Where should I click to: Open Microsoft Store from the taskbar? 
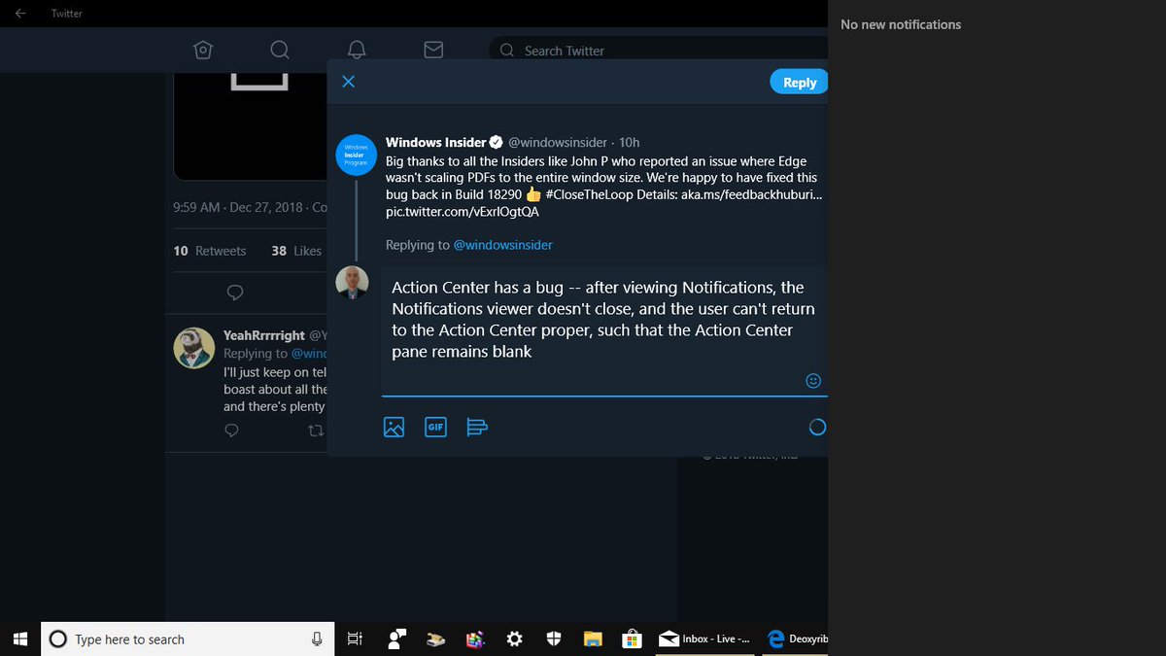632,639
